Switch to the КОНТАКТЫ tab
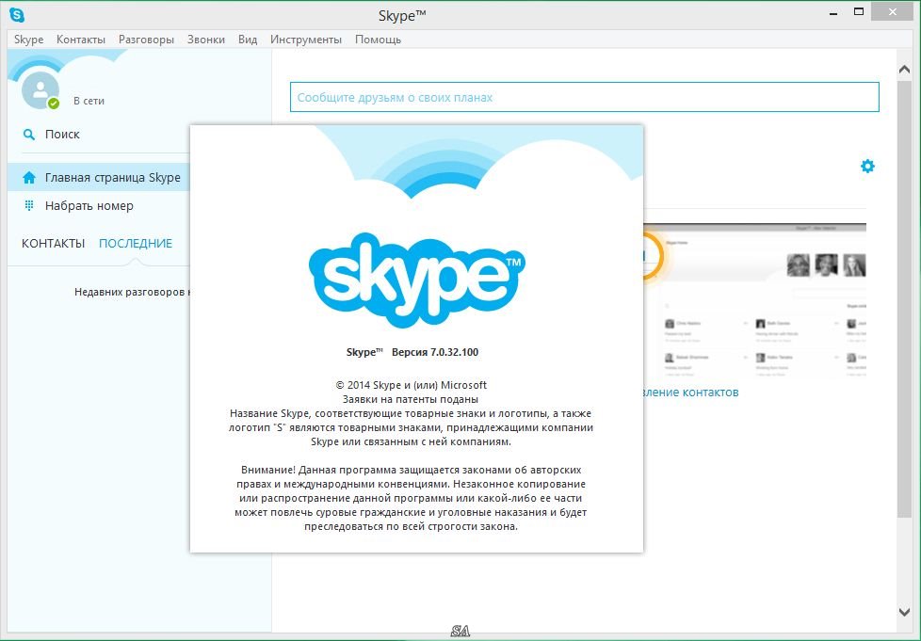The image size is (921, 641). (x=54, y=243)
